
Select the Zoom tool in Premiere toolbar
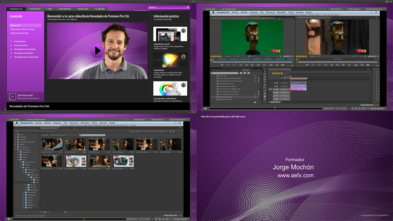click(x=265, y=99)
